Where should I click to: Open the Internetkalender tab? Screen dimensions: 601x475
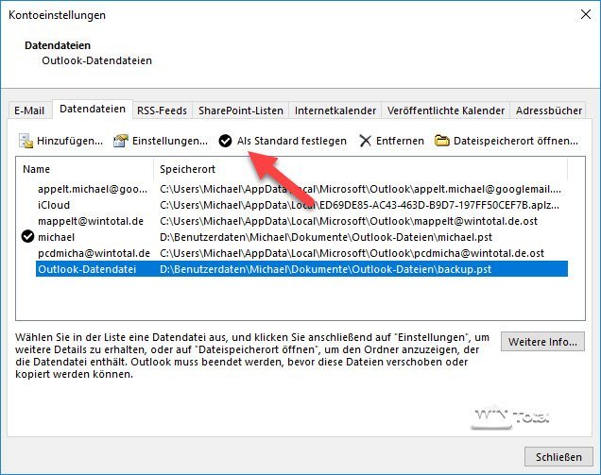coord(335,110)
